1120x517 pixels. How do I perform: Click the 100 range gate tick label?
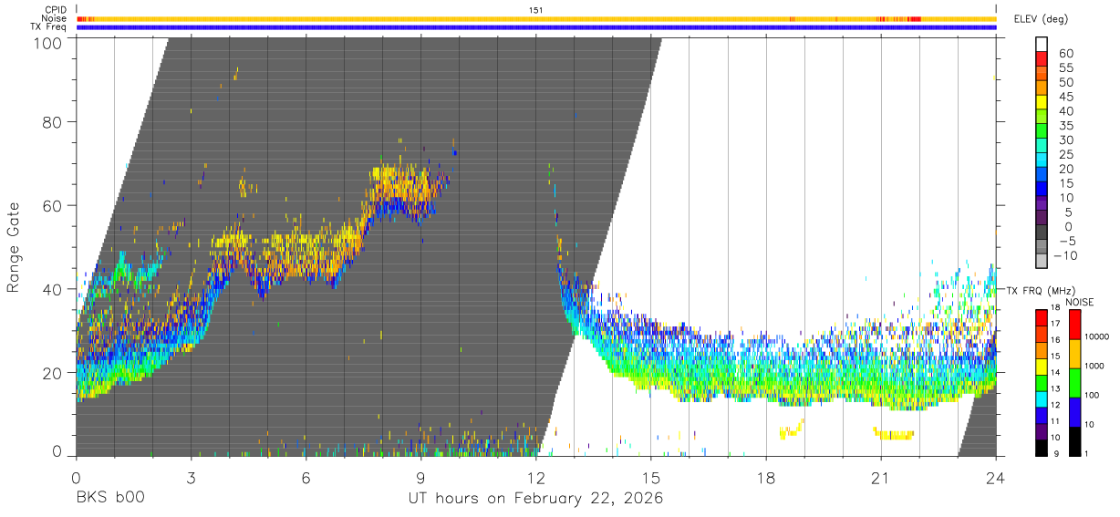50,43
